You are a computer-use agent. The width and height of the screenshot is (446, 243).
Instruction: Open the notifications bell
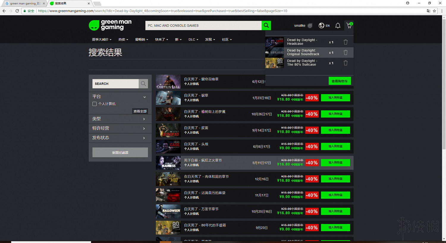(338, 26)
